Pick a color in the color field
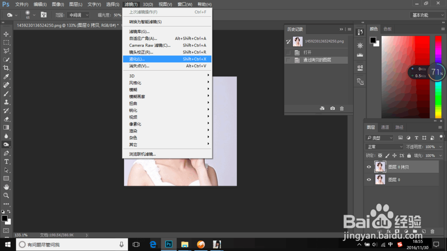Viewport: 447px width, 251px height. tap(405, 77)
